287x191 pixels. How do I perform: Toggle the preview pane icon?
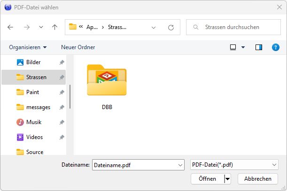click(258, 47)
